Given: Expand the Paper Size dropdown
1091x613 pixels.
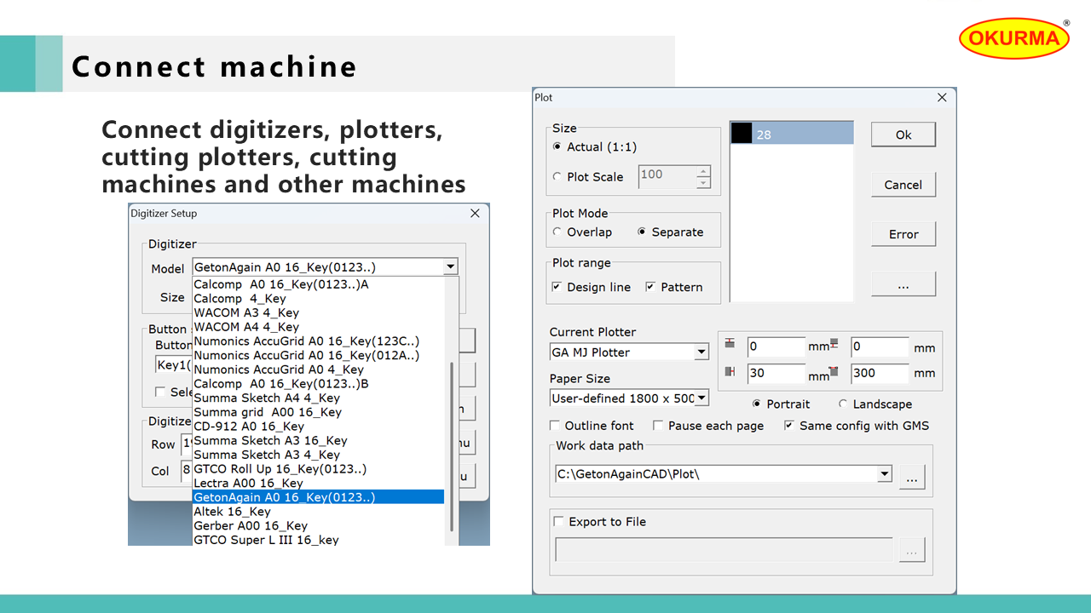Looking at the screenshot, I should (x=701, y=398).
